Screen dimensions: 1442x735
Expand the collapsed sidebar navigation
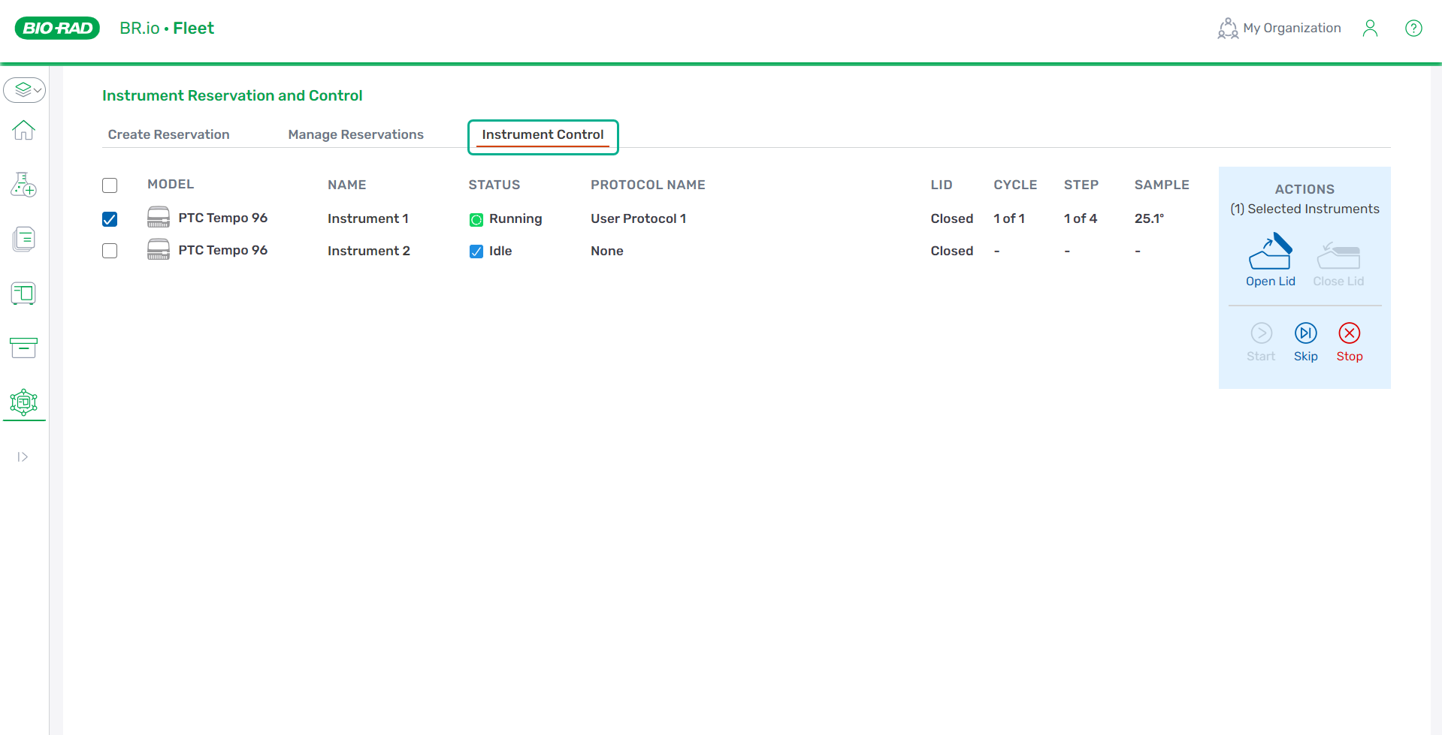point(23,457)
